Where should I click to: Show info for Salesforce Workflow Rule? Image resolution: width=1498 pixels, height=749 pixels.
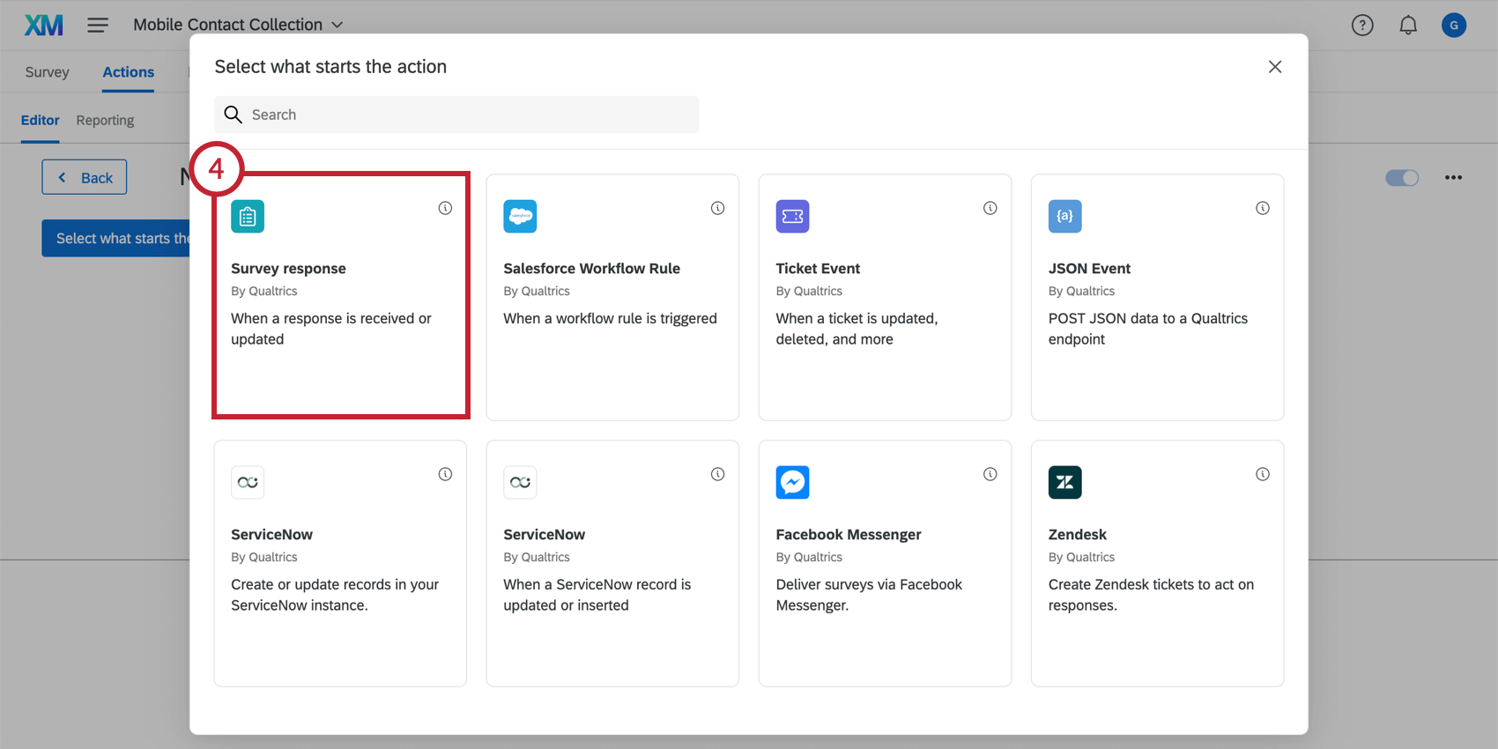coord(717,208)
